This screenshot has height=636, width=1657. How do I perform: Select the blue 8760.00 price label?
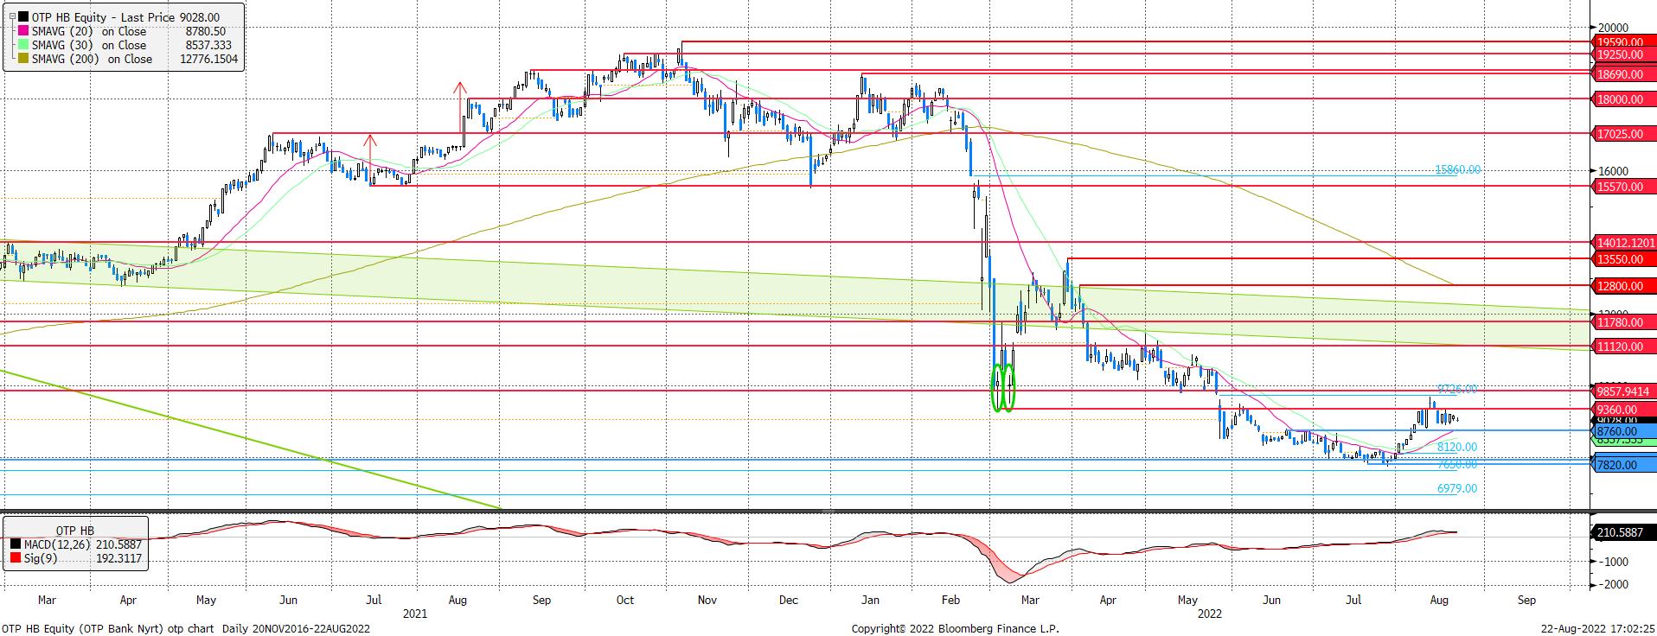click(1625, 431)
